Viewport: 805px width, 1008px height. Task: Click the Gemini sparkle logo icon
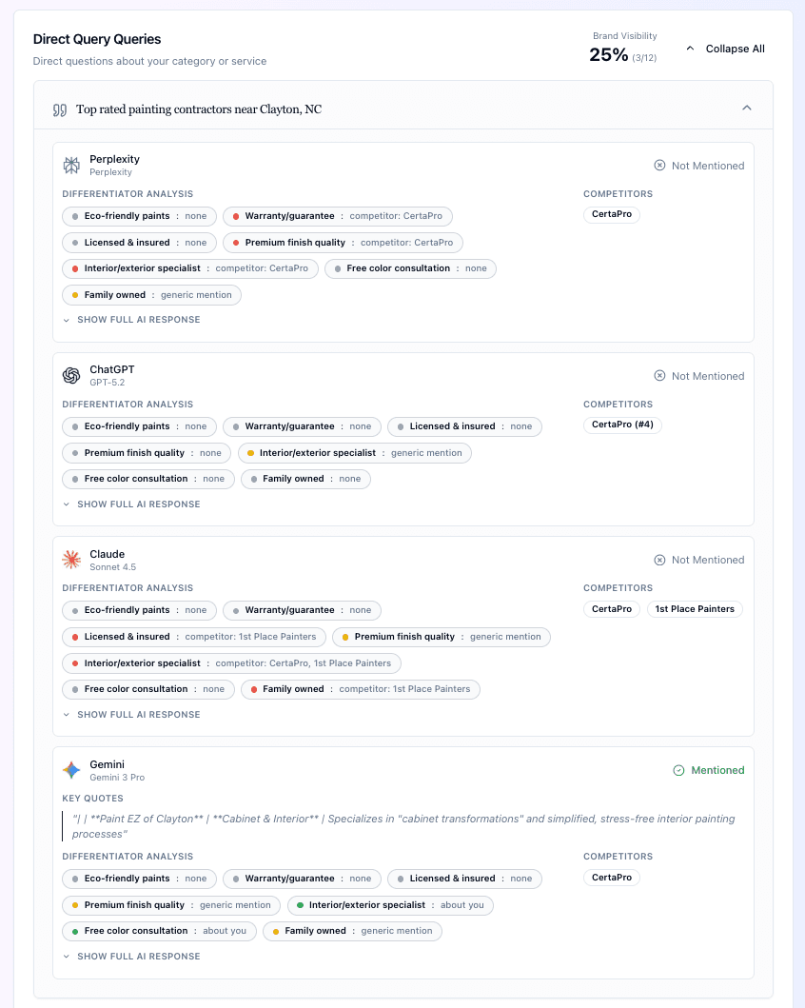click(71, 770)
